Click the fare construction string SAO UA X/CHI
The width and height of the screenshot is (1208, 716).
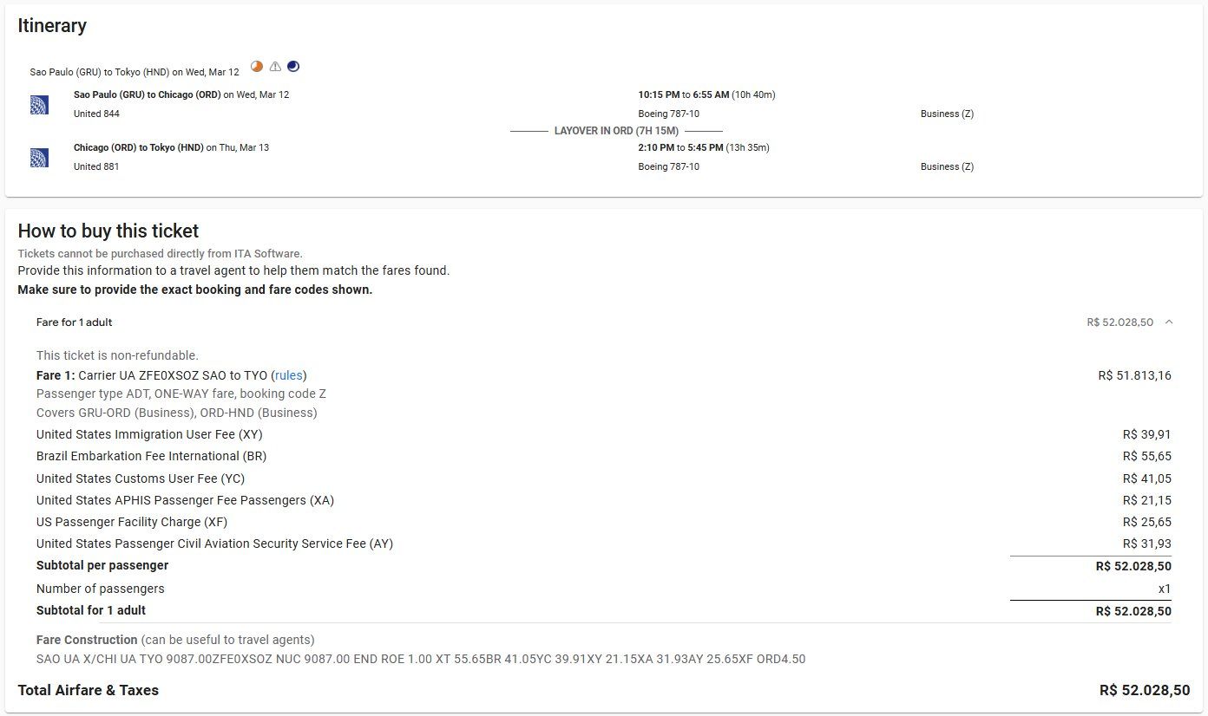(x=421, y=659)
